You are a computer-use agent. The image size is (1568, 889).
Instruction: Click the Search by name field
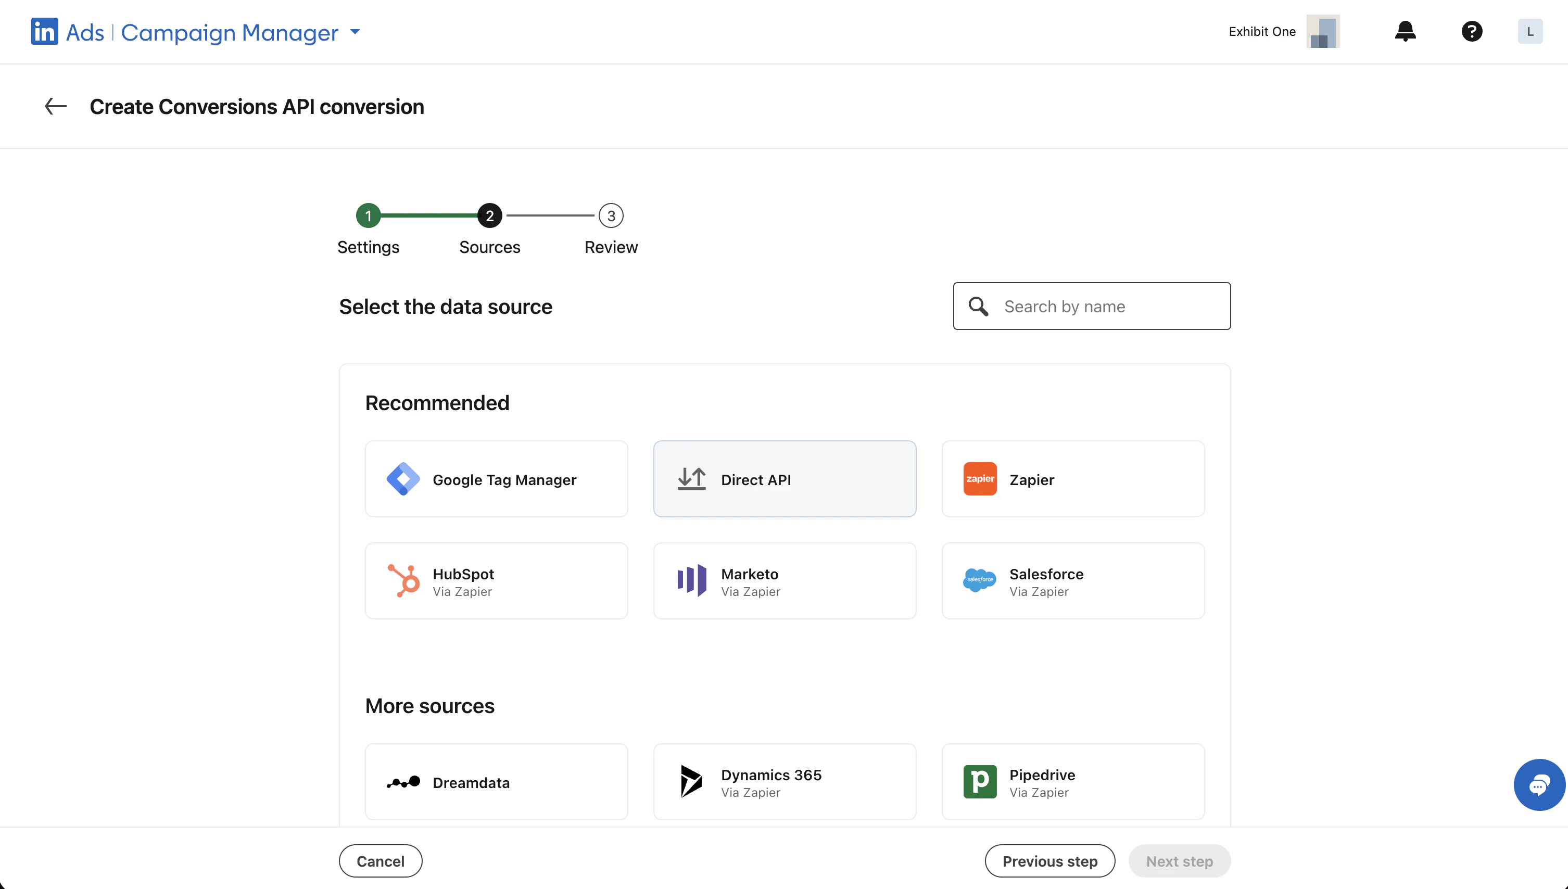(x=1091, y=306)
